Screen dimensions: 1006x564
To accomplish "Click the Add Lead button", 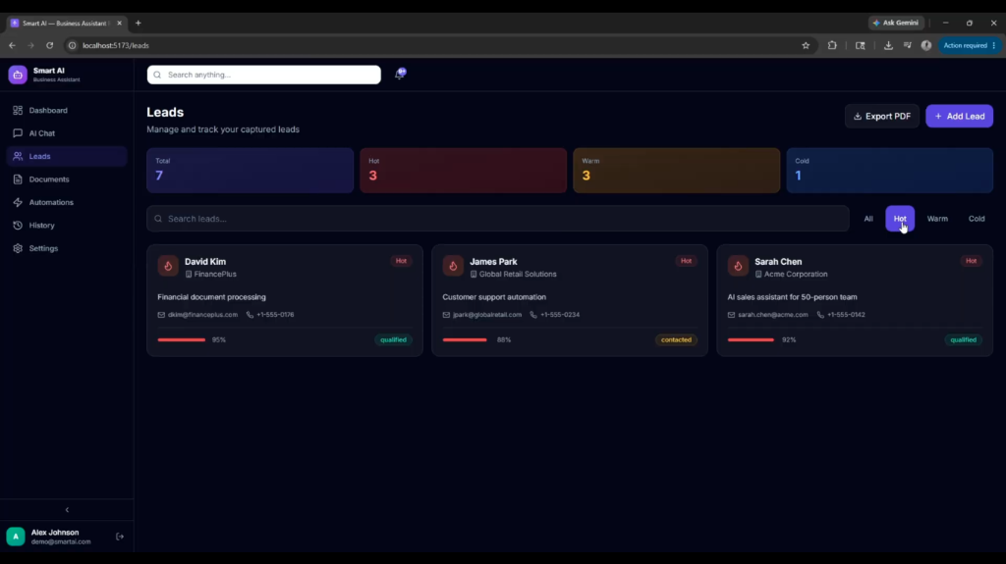I will pyautogui.click(x=959, y=116).
